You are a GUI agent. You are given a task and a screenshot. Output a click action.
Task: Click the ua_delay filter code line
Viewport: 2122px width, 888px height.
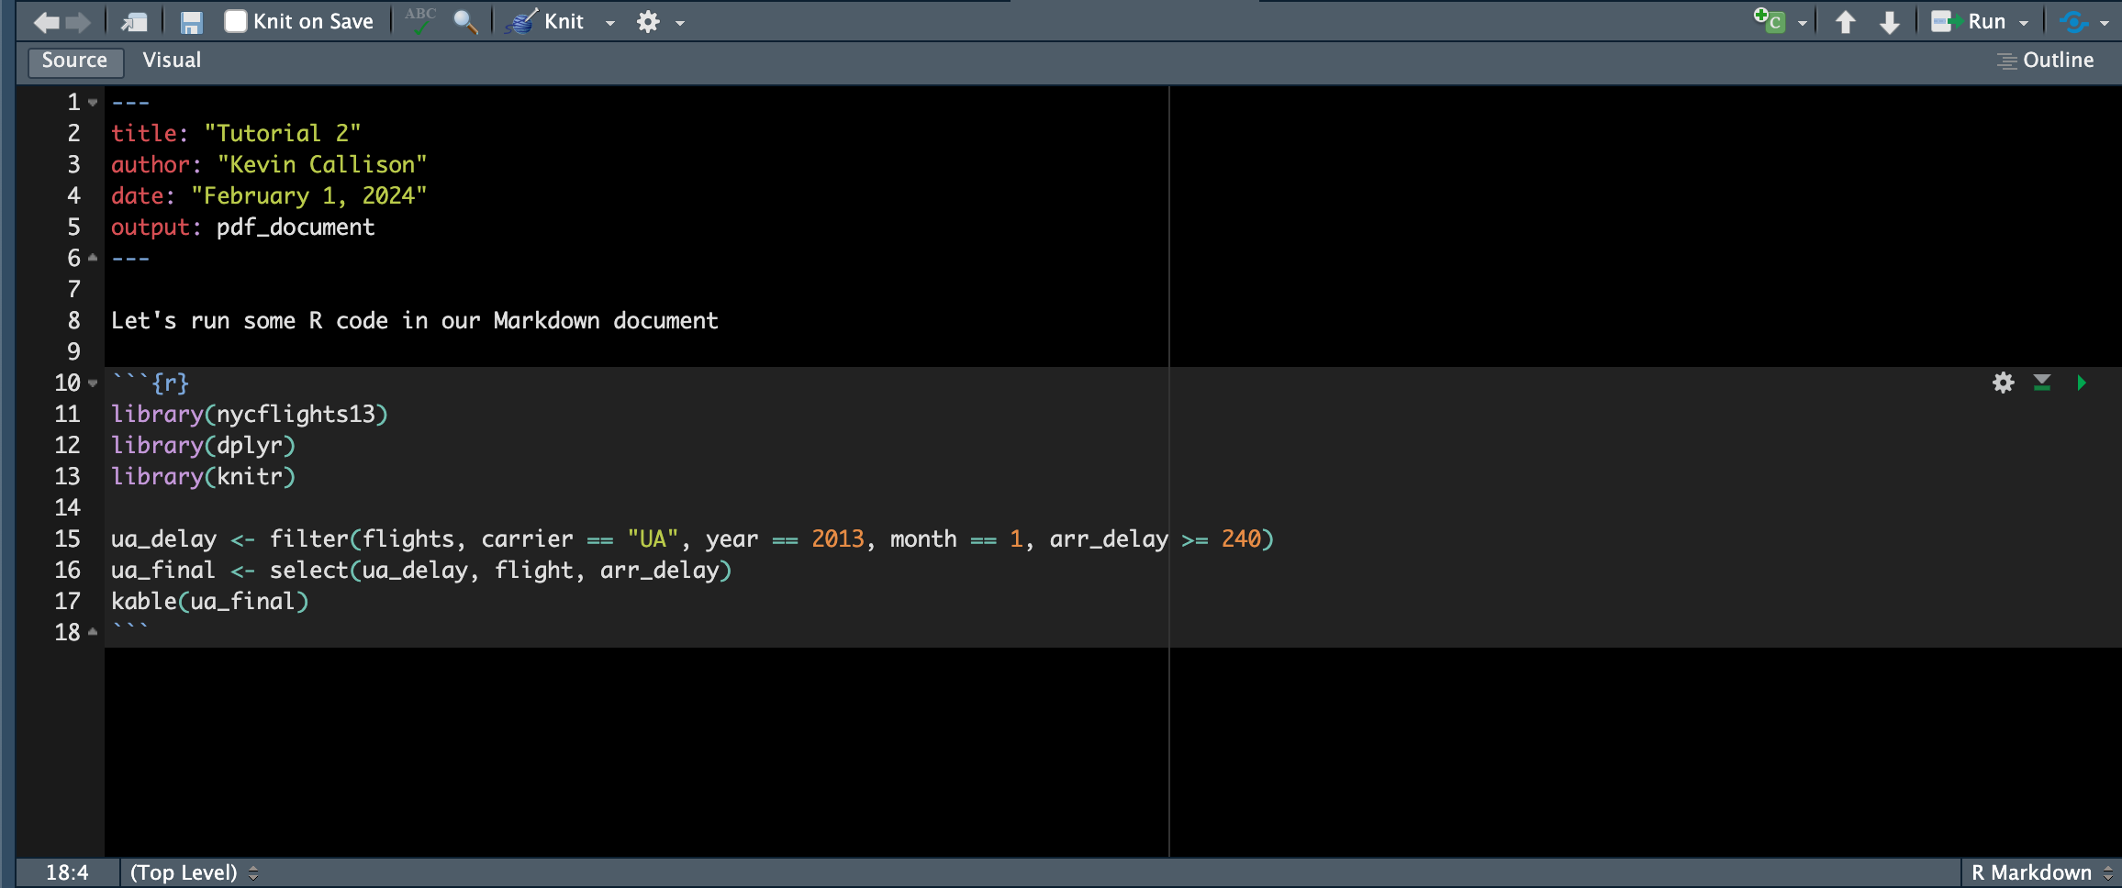point(693,539)
